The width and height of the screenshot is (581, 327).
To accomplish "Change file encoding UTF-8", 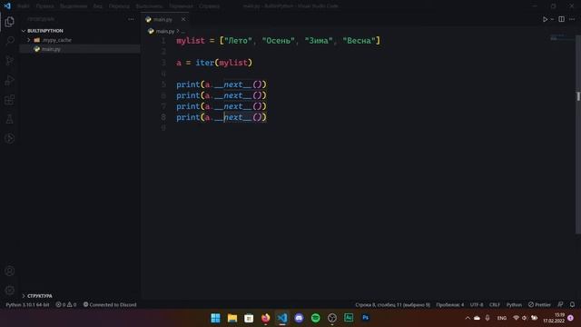I will [x=477, y=305].
